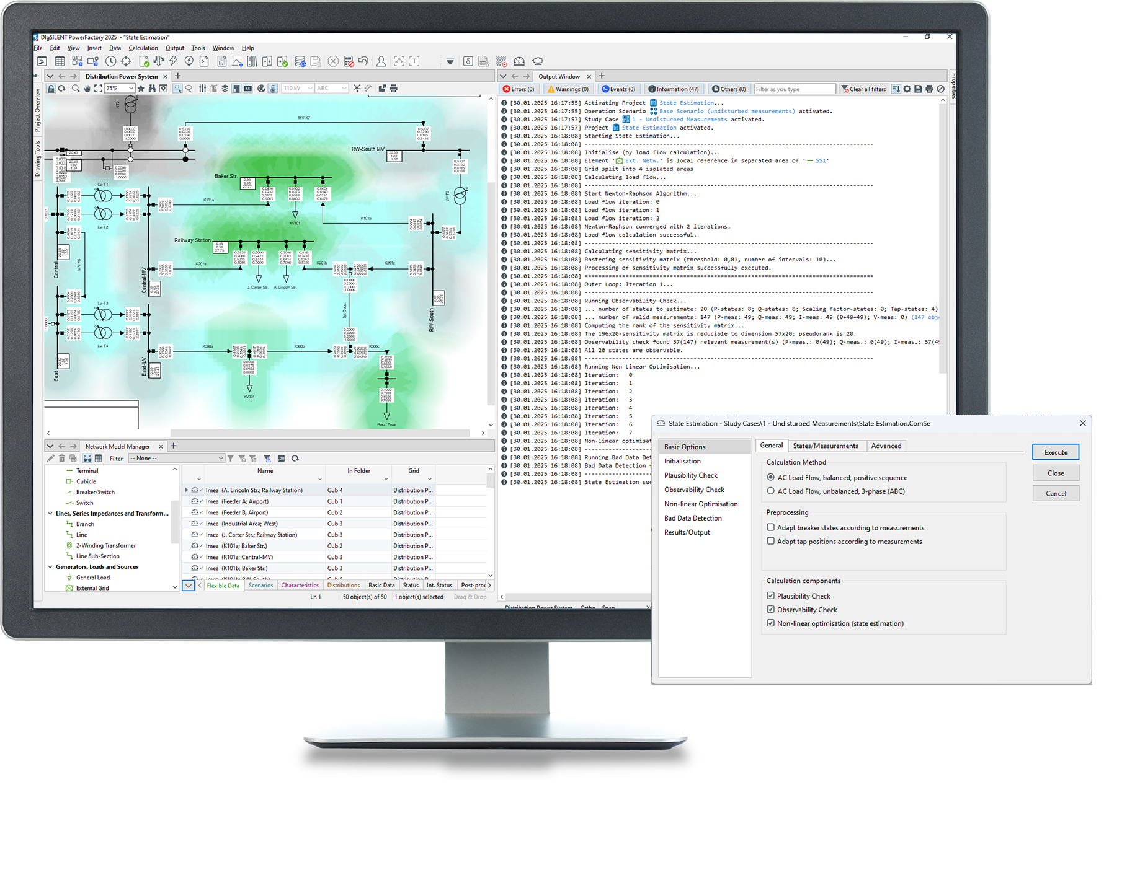The image size is (1122, 883).
Task: Click Clear all filters button
Action: click(863, 89)
